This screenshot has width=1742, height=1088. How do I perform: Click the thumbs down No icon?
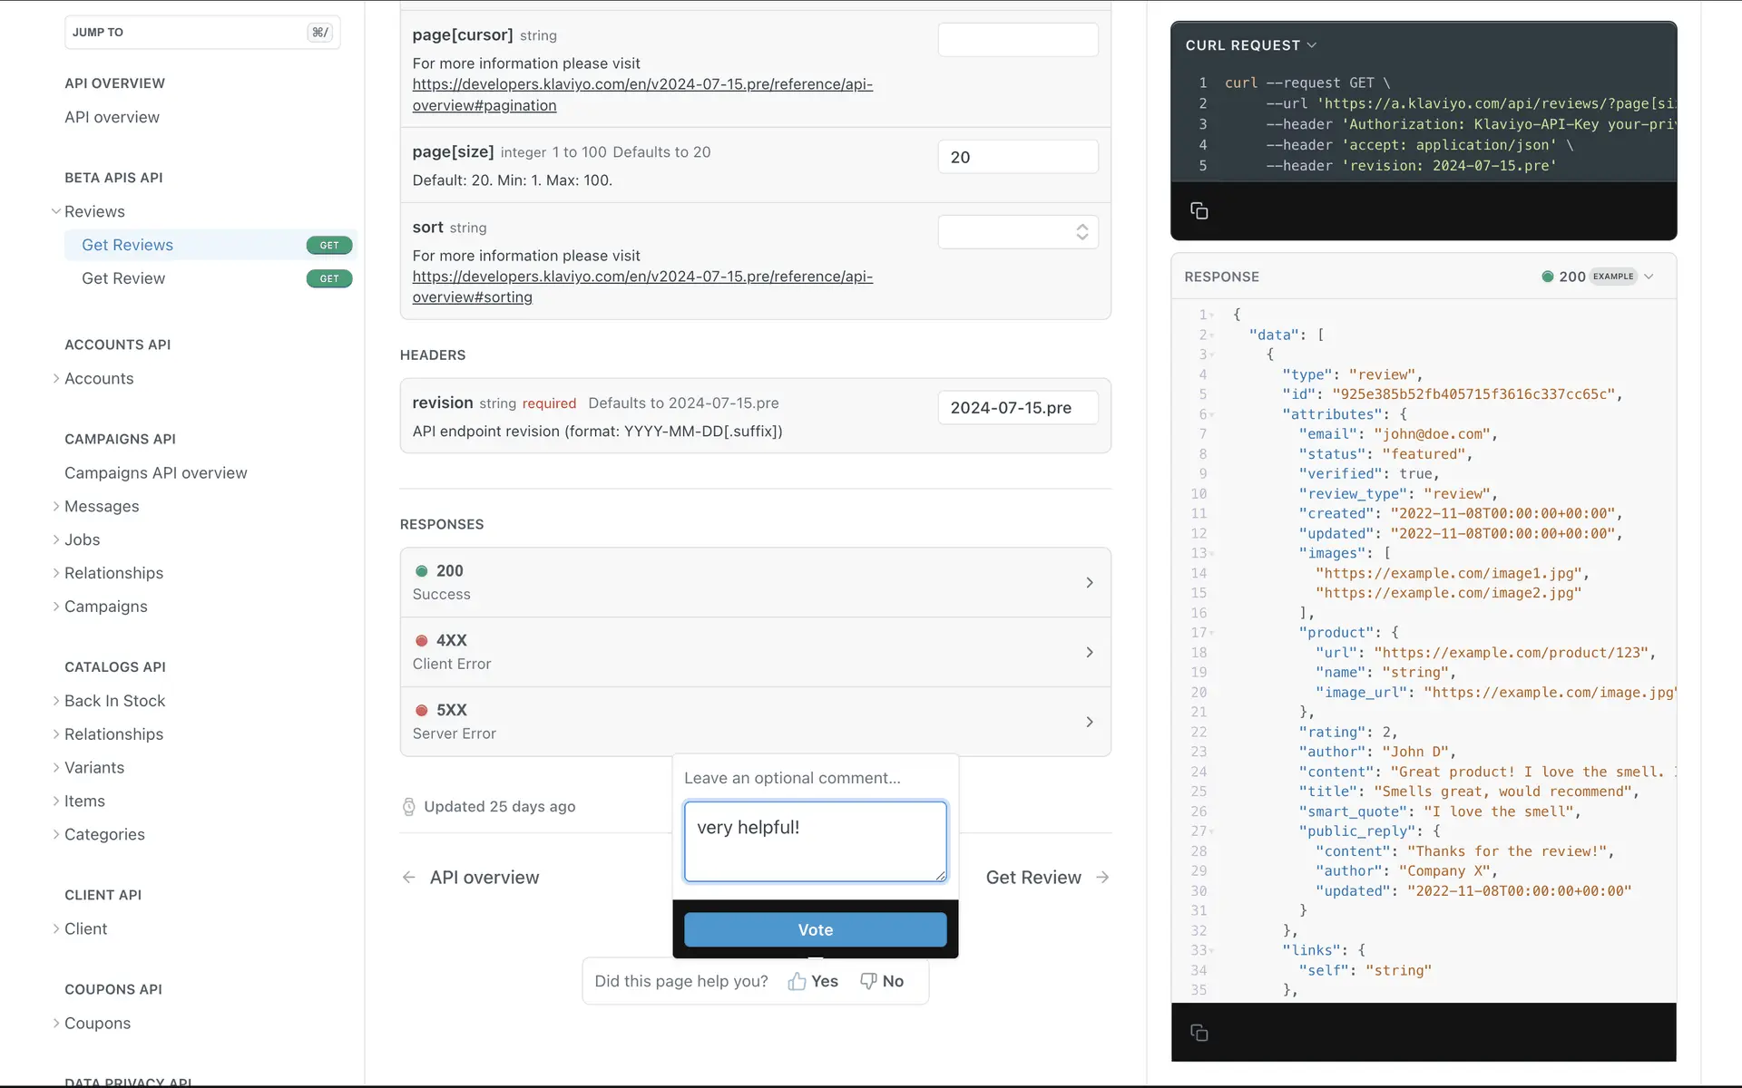[868, 981]
